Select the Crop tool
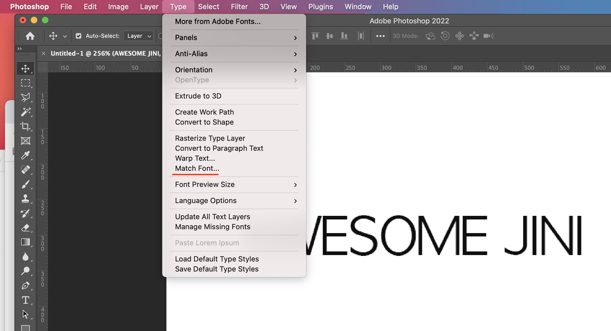This screenshot has height=331, width=611. (25, 126)
